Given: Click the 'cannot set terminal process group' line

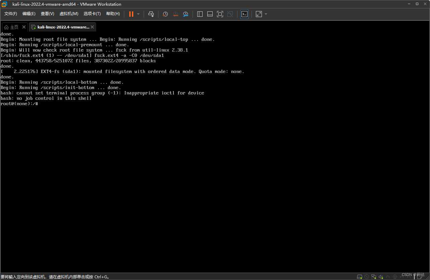Looking at the screenshot, I should point(102,93).
